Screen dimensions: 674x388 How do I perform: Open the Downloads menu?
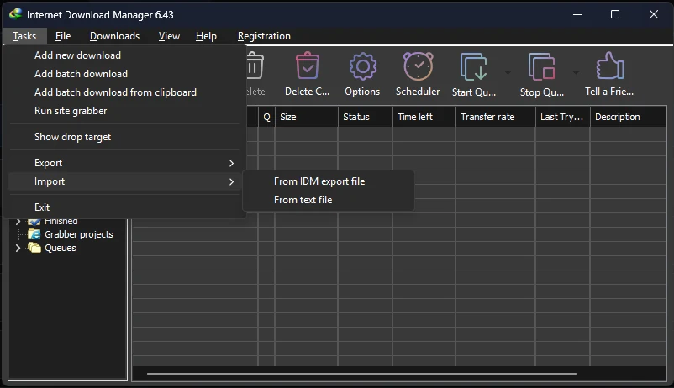pyautogui.click(x=115, y=36)
